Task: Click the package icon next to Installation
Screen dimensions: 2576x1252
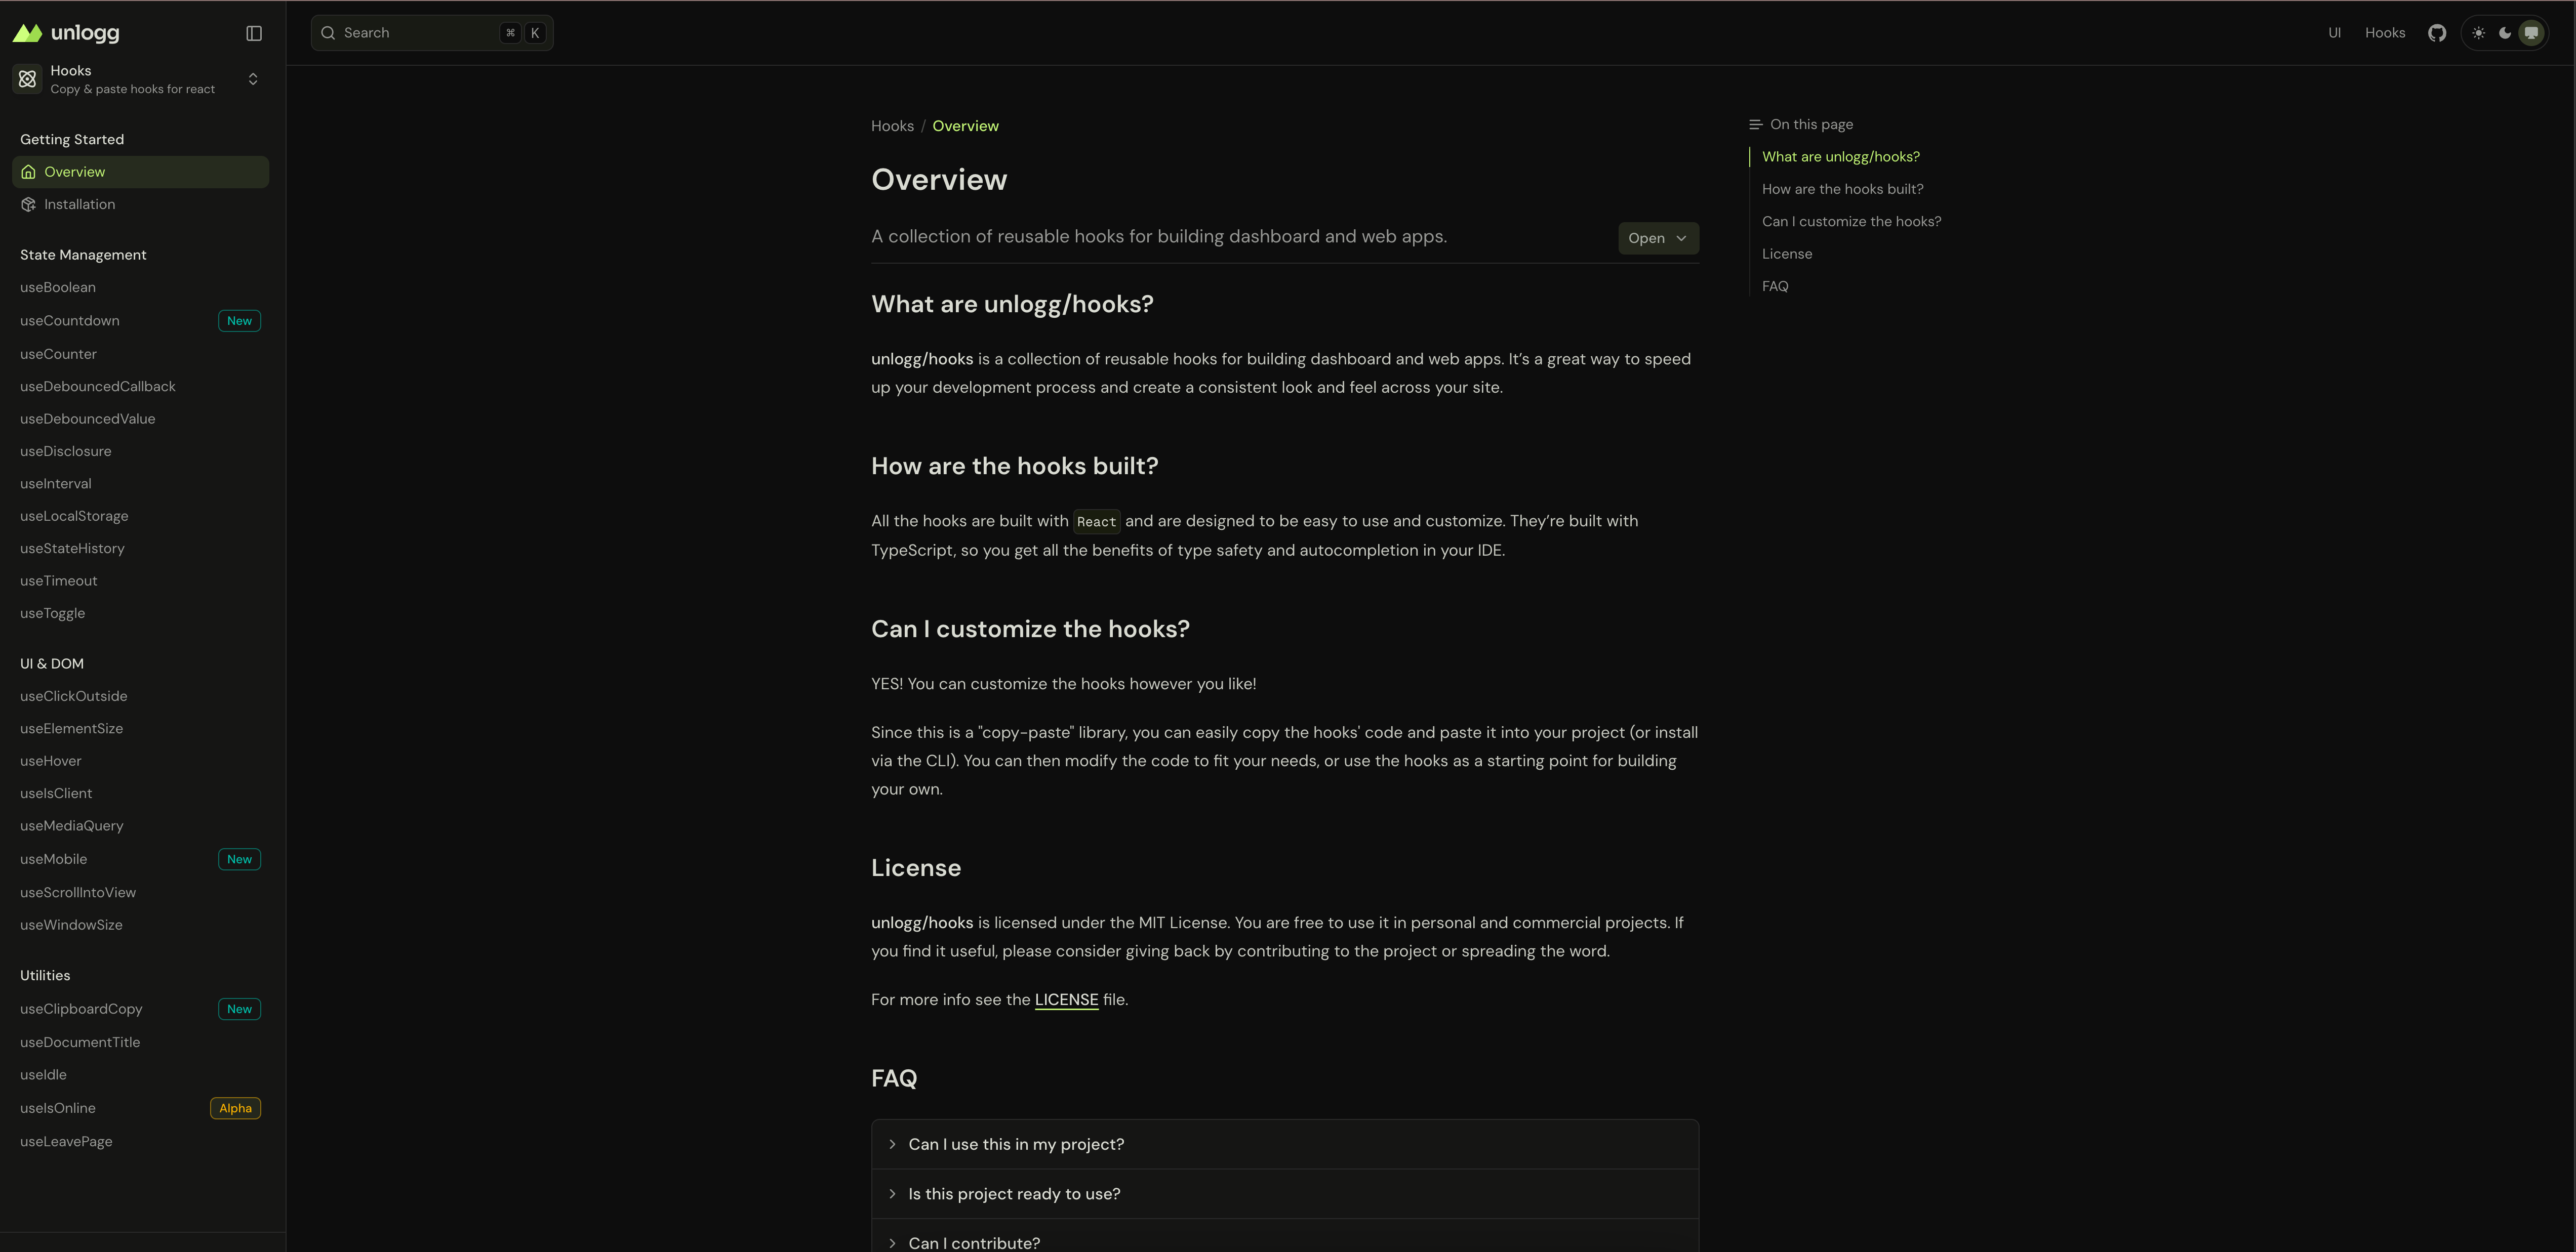Action: click(28, 204)
